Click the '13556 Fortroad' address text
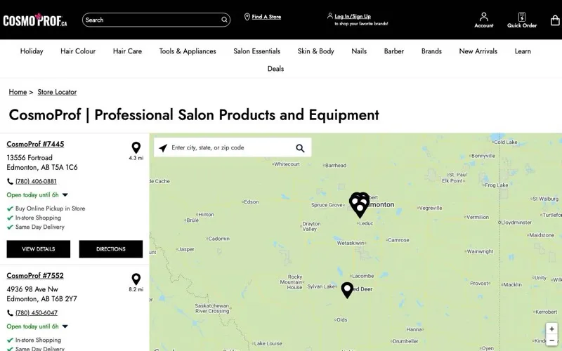This screenshot has height=351, width=562. point(30,158)
